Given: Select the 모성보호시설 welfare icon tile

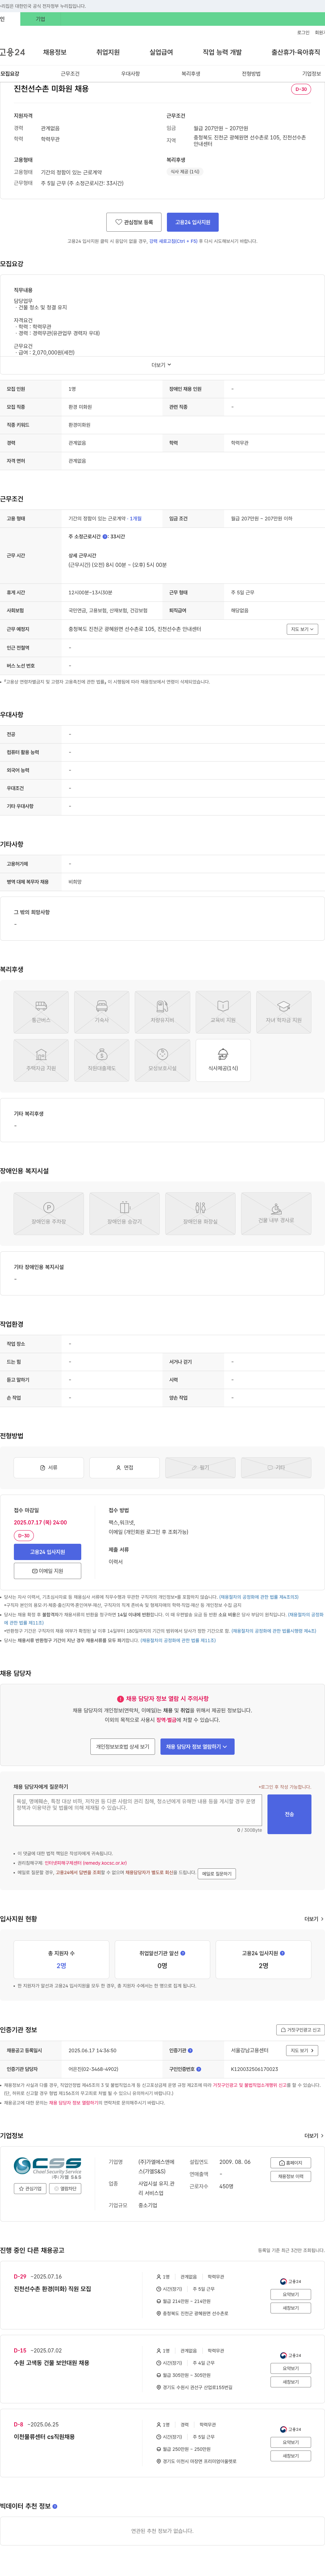Looking at the screenshot, I should 162,1060.
